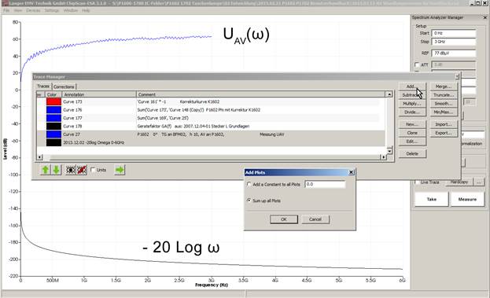Click scroll-down arrow of trace list
Screen dimensions: 490x298
(389, 151)
